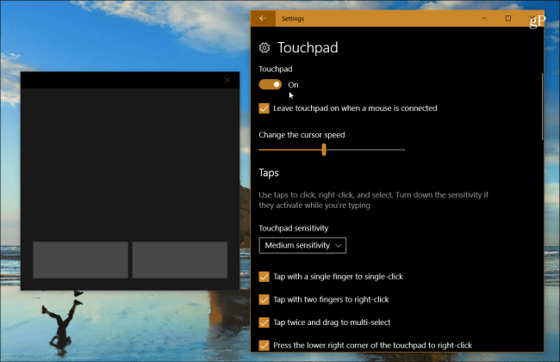Uncheck Tap with two fingers to right-click
The width and height of the screenshot is (560, 362).
pyautogui.click(x=264, y=299)
